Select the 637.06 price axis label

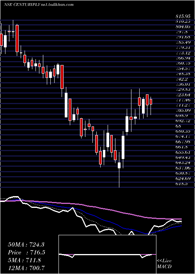pyautogui.click(x=183, y=168)
